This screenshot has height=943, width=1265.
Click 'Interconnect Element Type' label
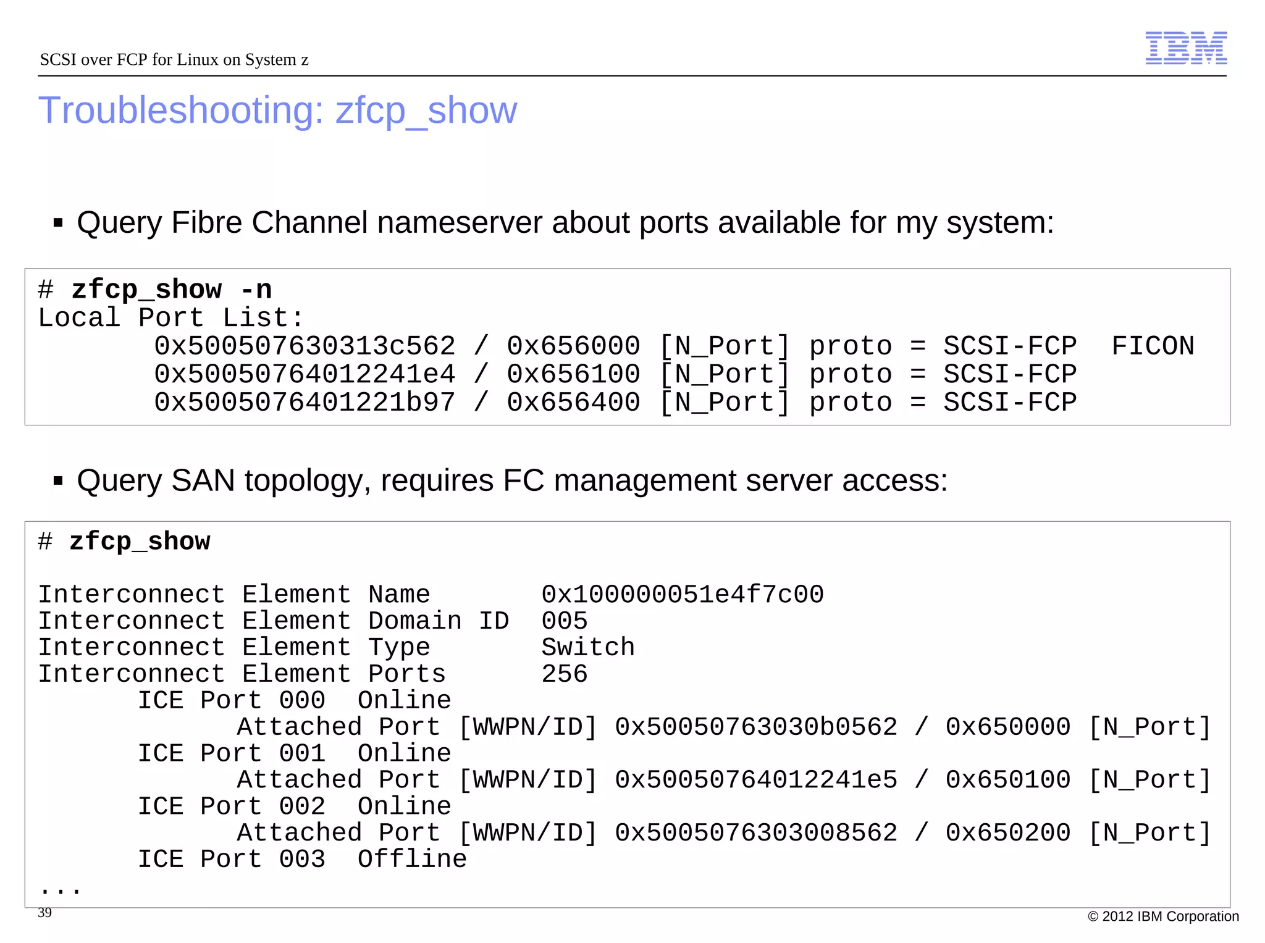pos(234,648)
